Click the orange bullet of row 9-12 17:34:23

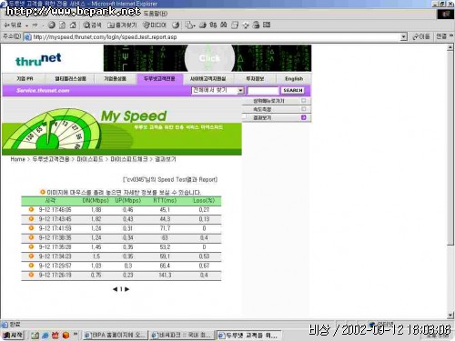[31, 256]
